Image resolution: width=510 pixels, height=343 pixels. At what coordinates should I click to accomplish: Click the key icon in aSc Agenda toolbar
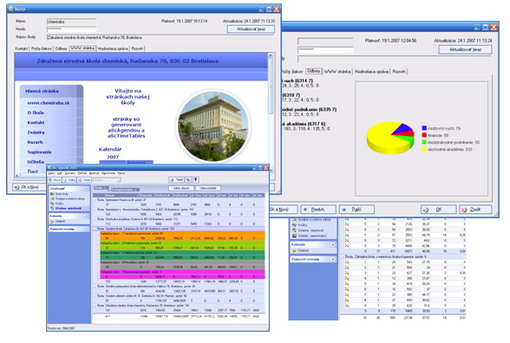coord(196,179)
